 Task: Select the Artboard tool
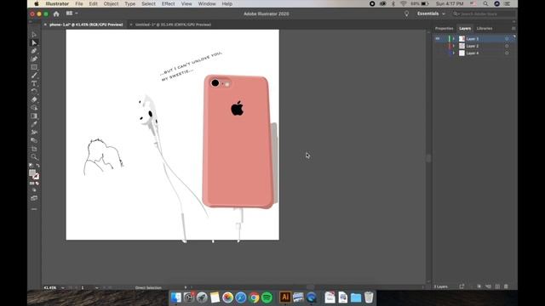(34, 149)
